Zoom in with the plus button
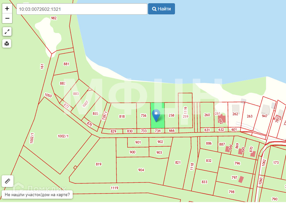The width and height of the screenshot is (286, 203). click(x=7, y=8)
